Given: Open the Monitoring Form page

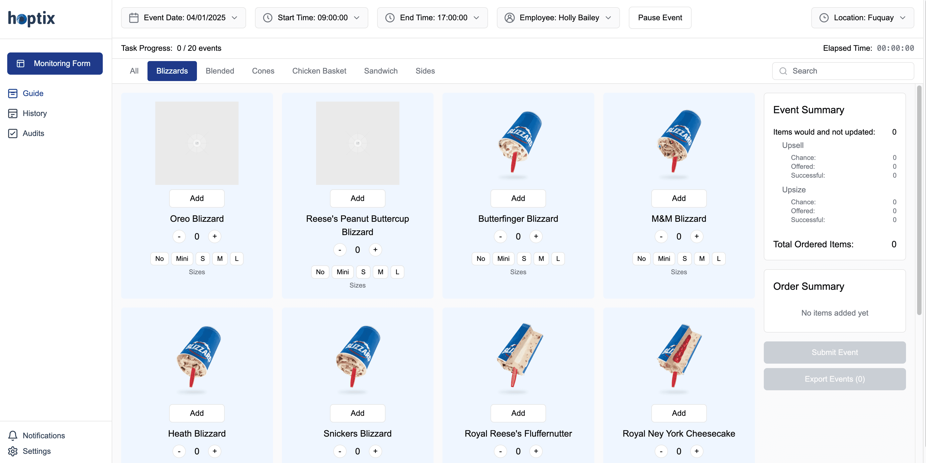Looking at the screenshot, I should [55, 64].
